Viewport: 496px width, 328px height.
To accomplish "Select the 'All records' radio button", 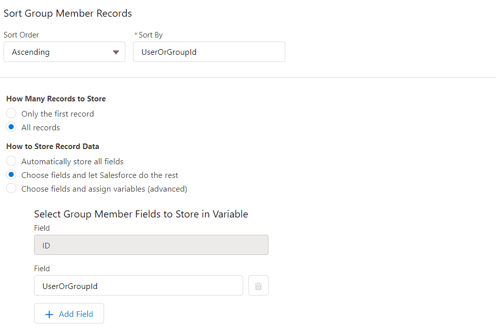I will pos(11,127).
